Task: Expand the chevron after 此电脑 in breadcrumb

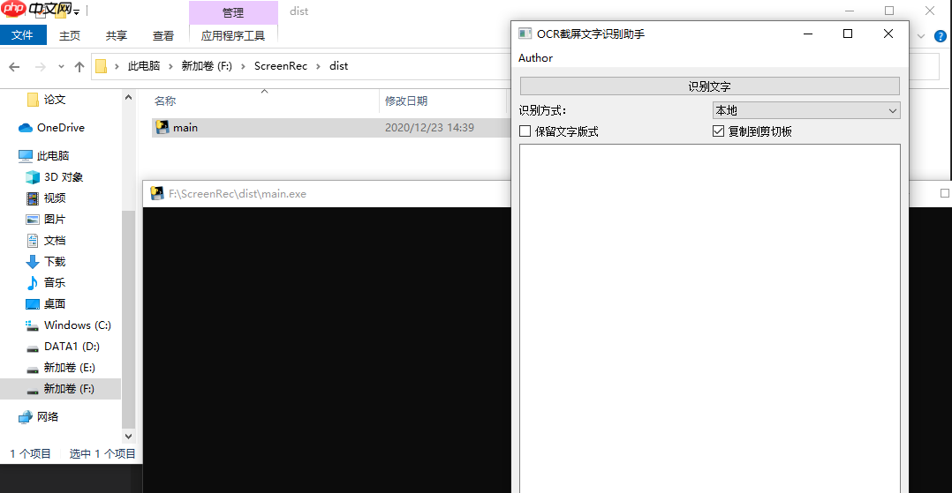Action: [x=170, y=67]
